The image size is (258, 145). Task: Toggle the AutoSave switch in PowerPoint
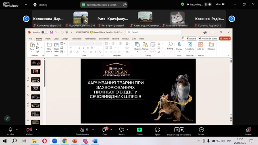point(45,32)
